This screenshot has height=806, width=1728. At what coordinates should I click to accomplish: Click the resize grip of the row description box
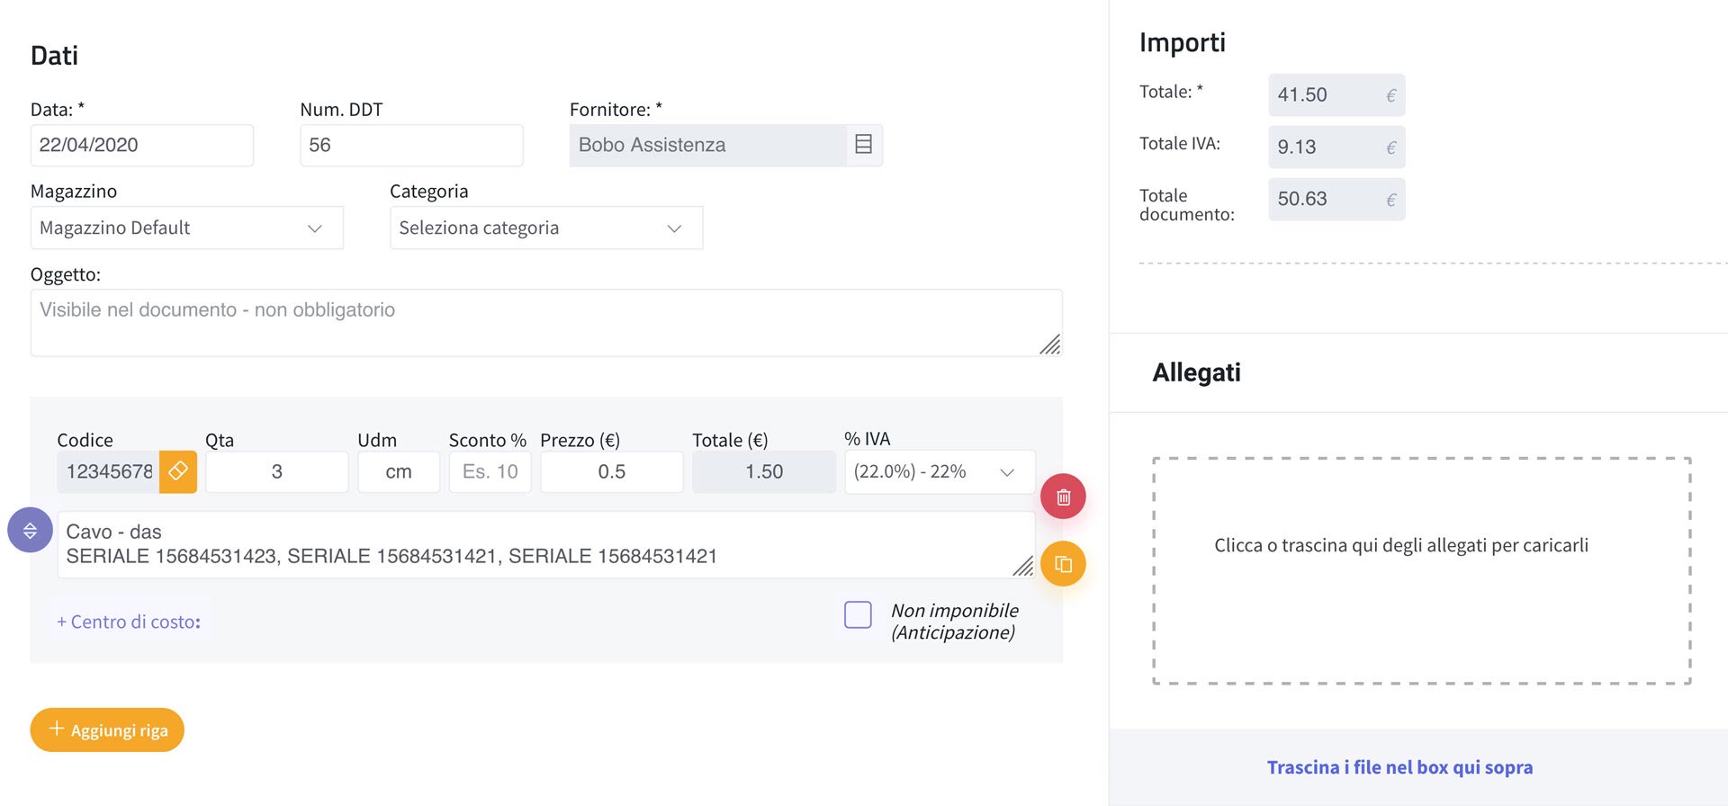click(1023, 566)
